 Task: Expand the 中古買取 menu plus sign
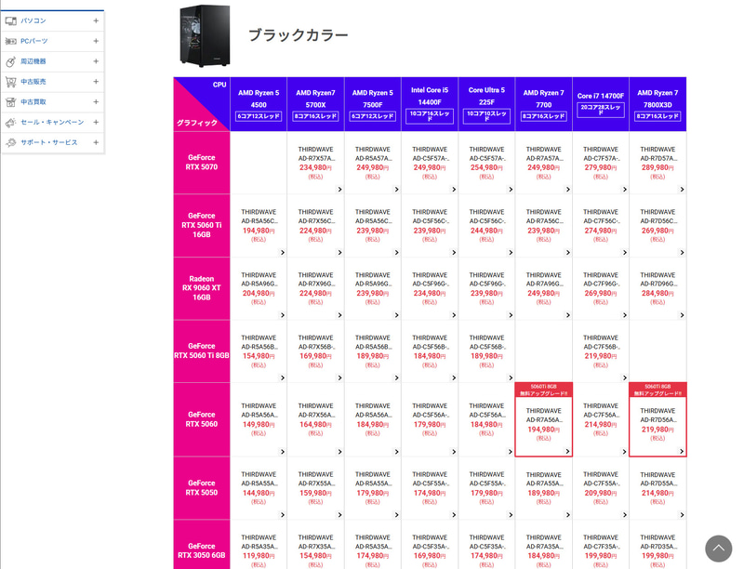pyautogui.click(x=96, y=102)
